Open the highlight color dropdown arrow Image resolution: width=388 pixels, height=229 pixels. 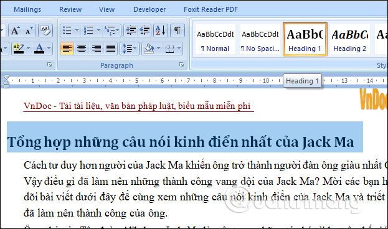[x=28, y=48]
